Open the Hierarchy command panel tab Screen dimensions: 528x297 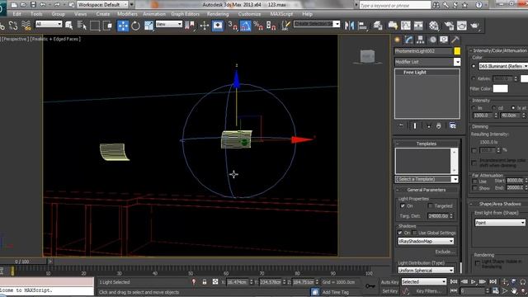click(x=420, y=40)
